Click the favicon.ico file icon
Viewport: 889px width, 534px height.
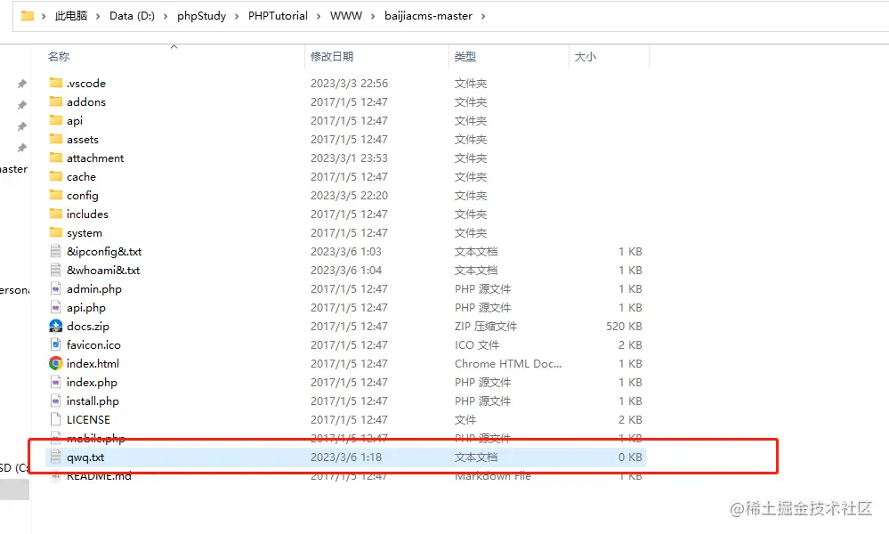pos(55,344)
